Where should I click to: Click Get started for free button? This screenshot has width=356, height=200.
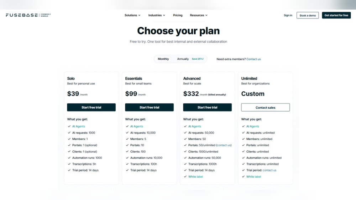[x=336, y=15]
